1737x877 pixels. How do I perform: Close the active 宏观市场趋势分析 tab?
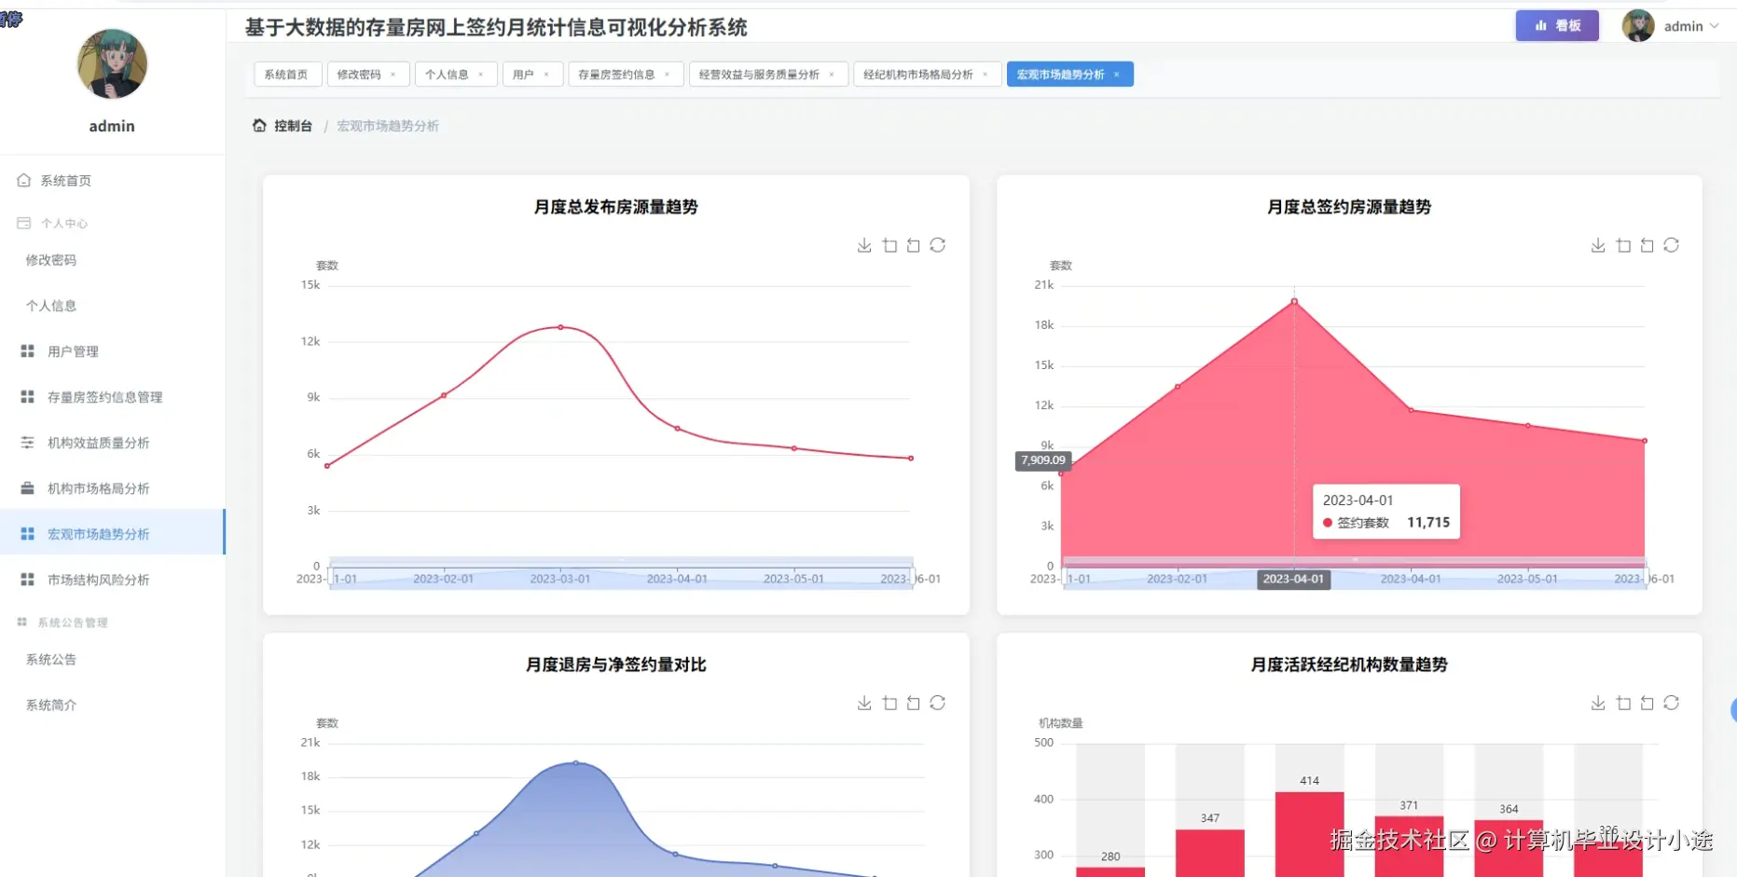[x=1117, y=75]
